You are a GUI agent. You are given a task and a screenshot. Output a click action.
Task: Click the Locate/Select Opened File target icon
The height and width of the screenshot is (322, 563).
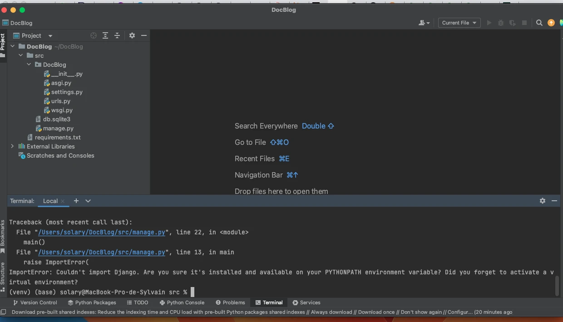click(94, 35)
